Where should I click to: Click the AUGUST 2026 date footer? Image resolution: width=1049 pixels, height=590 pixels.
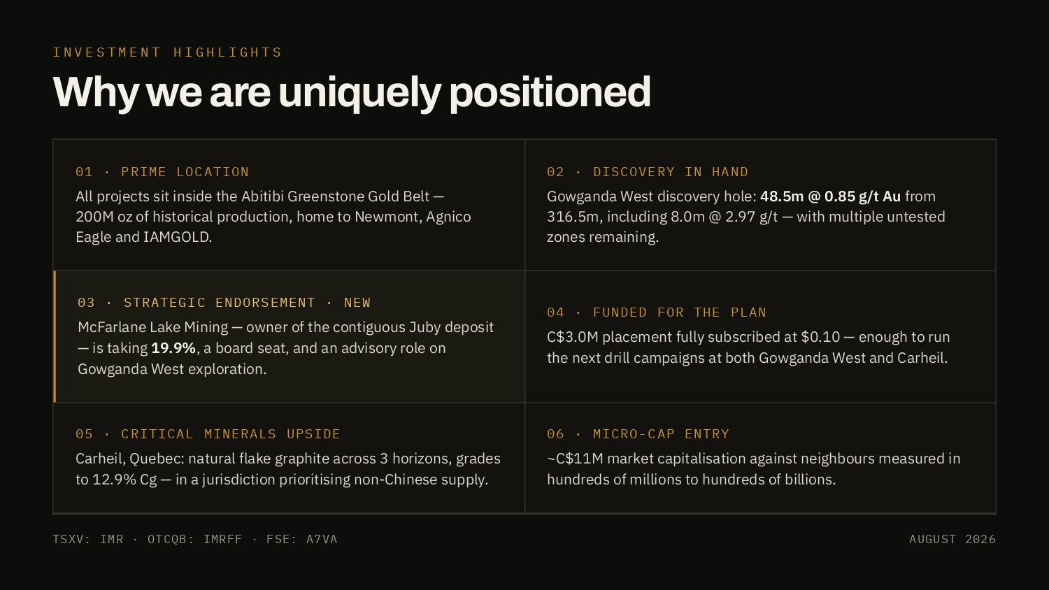pyautogui.click(x=952, y=540)
